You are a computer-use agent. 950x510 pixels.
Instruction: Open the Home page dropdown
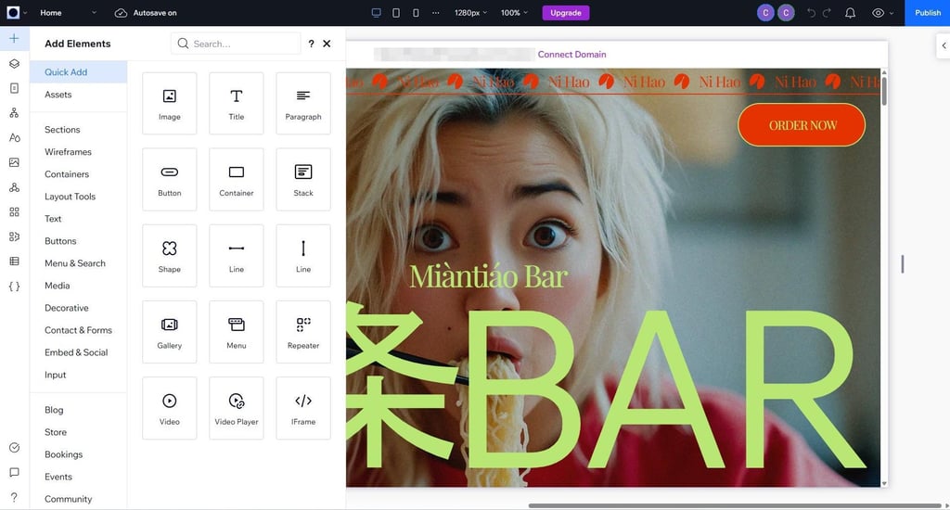tap(68, 13)
